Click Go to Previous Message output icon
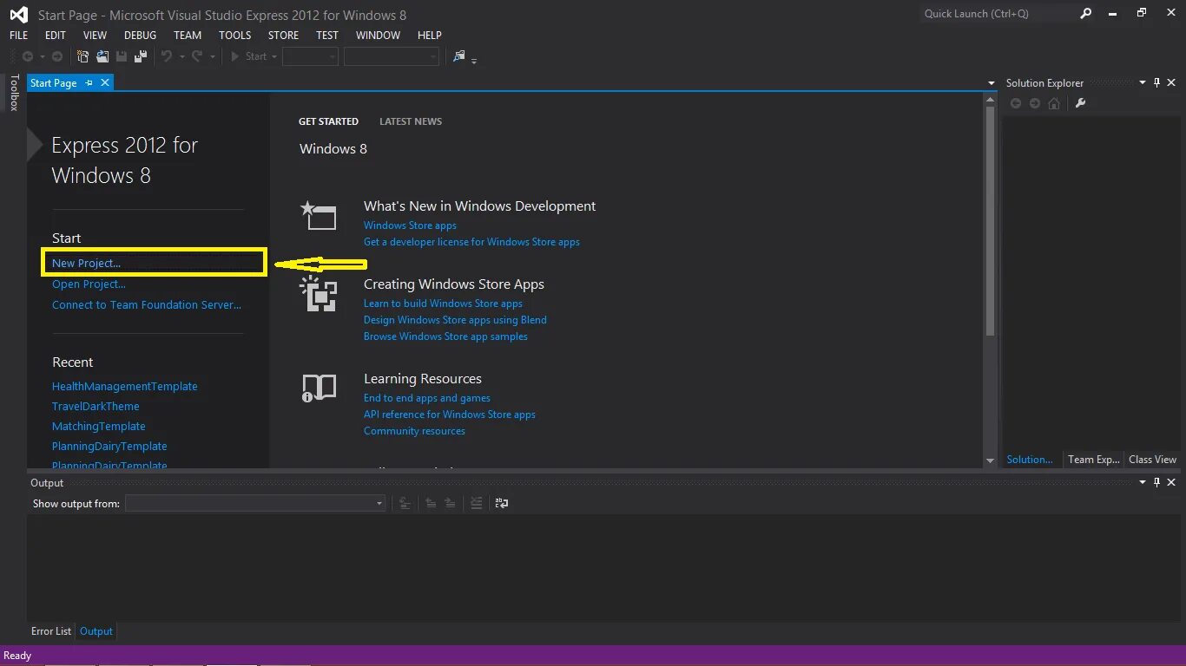The image size is (1186, 666). point(431,503)
